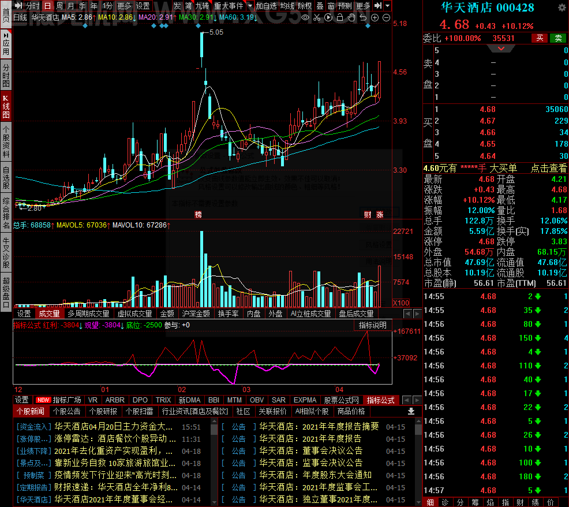Switch volume pane to 换手率

[x=228, y=314]
